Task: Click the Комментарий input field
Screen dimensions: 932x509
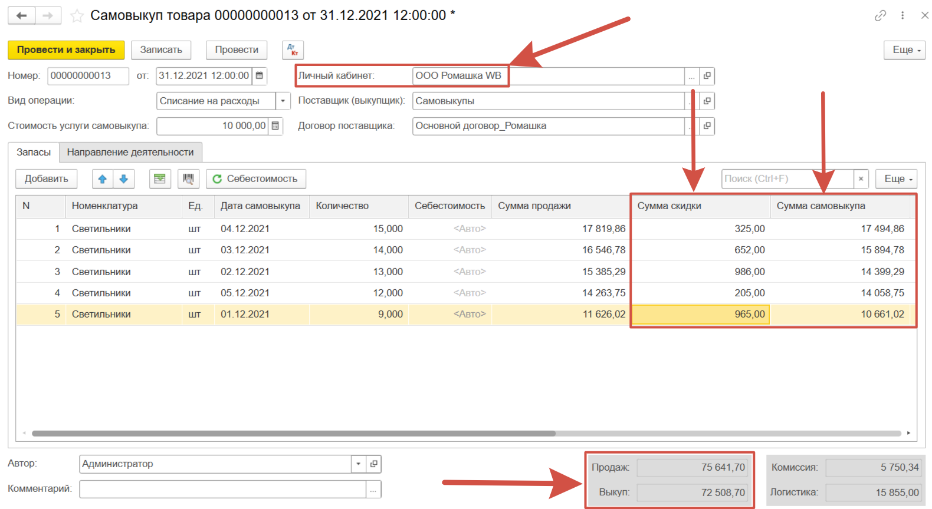Action: 222,490
